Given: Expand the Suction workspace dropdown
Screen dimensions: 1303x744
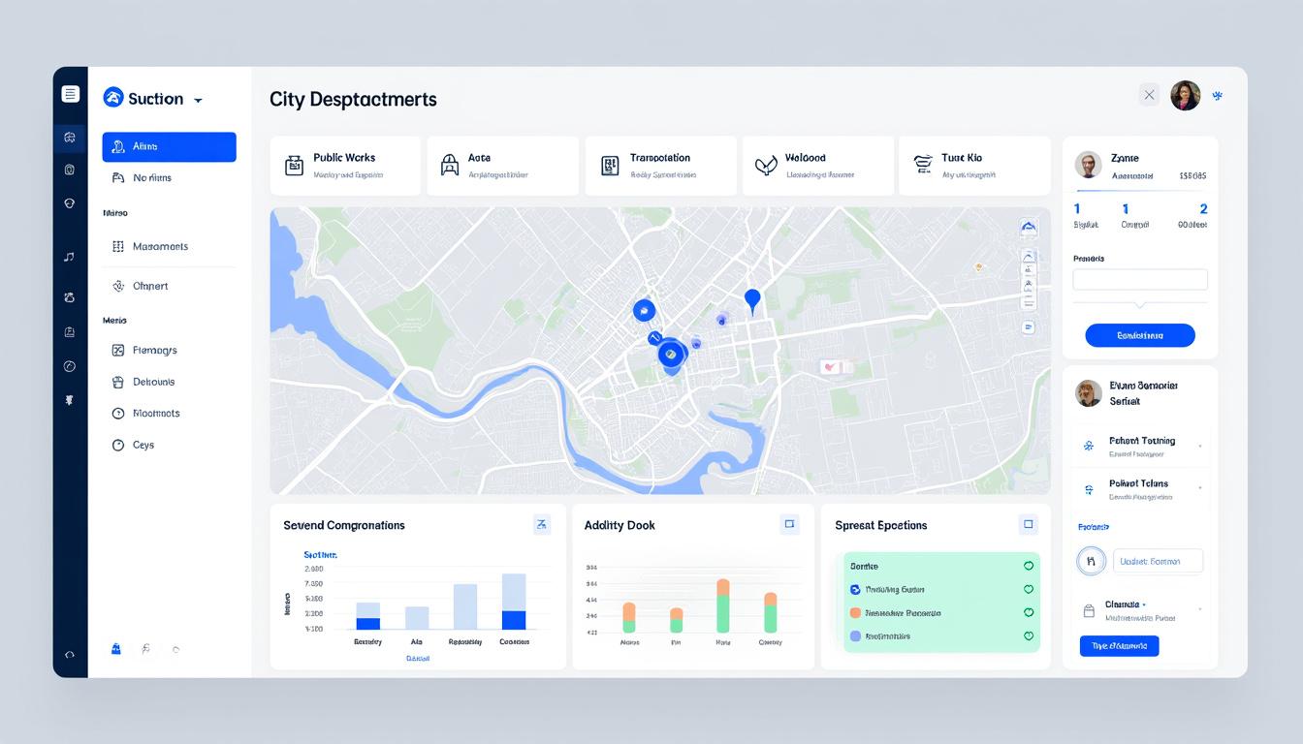Looking at the screenshot, I should click(199, 98).
